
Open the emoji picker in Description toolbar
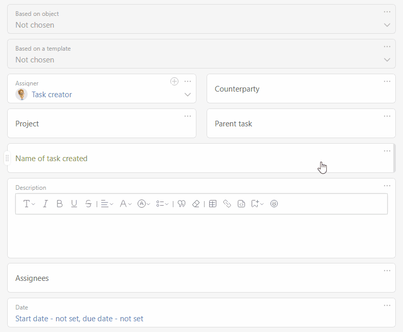274,204
